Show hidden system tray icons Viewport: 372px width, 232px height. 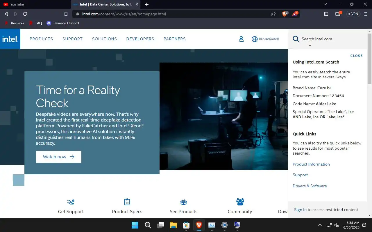tap(320, 225)
